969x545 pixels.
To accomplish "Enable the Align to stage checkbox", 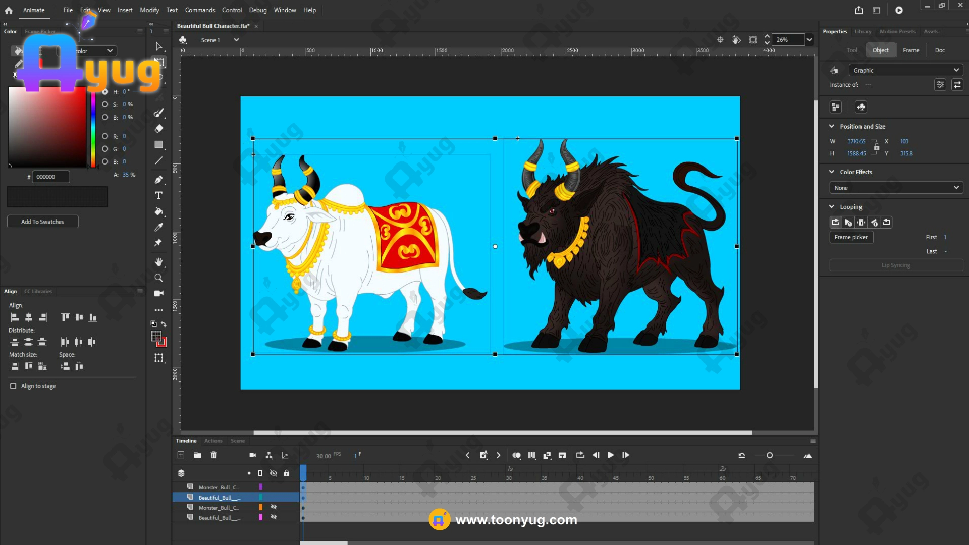I will coord(13,386).
